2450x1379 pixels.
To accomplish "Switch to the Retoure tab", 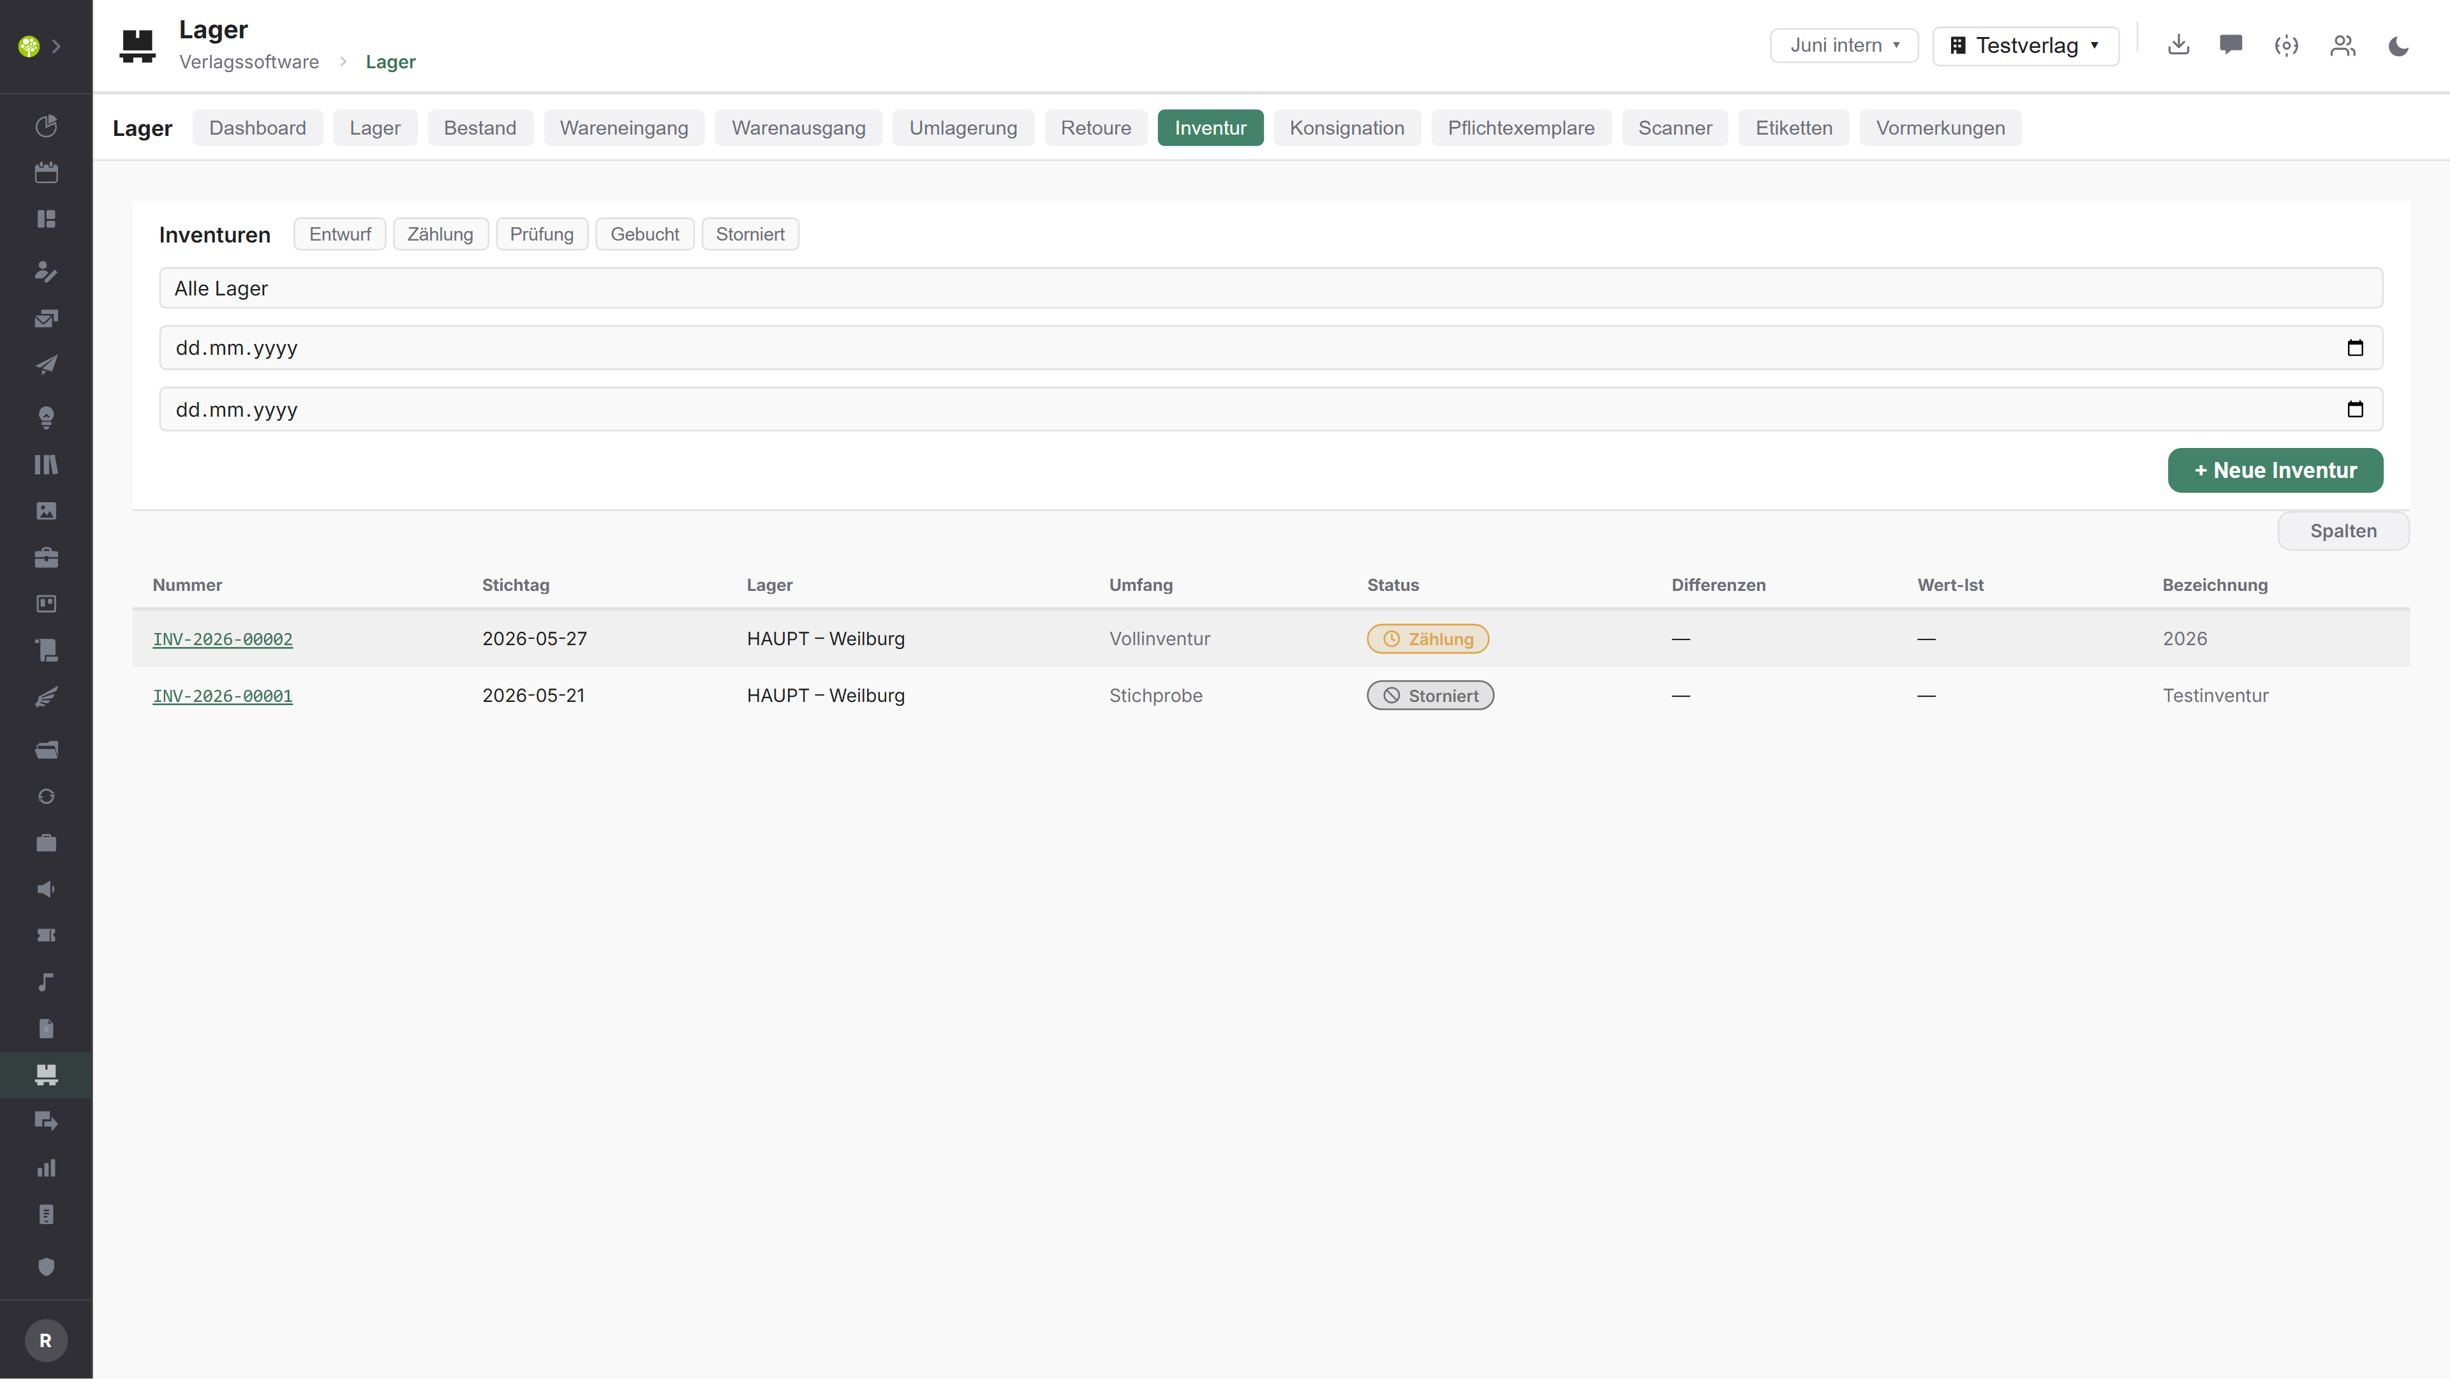I will [1095, 128].
